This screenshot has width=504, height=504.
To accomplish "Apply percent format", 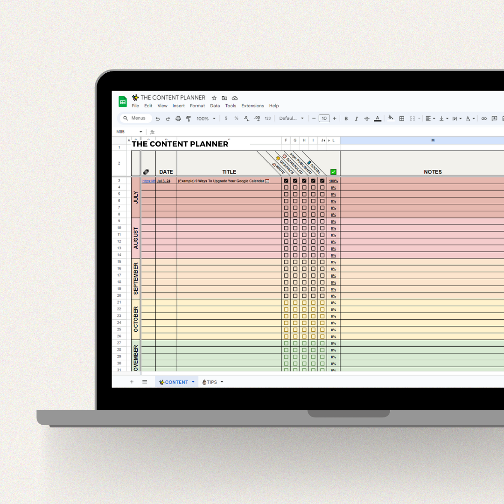I will pyautogui.click(x=236, y=118).
